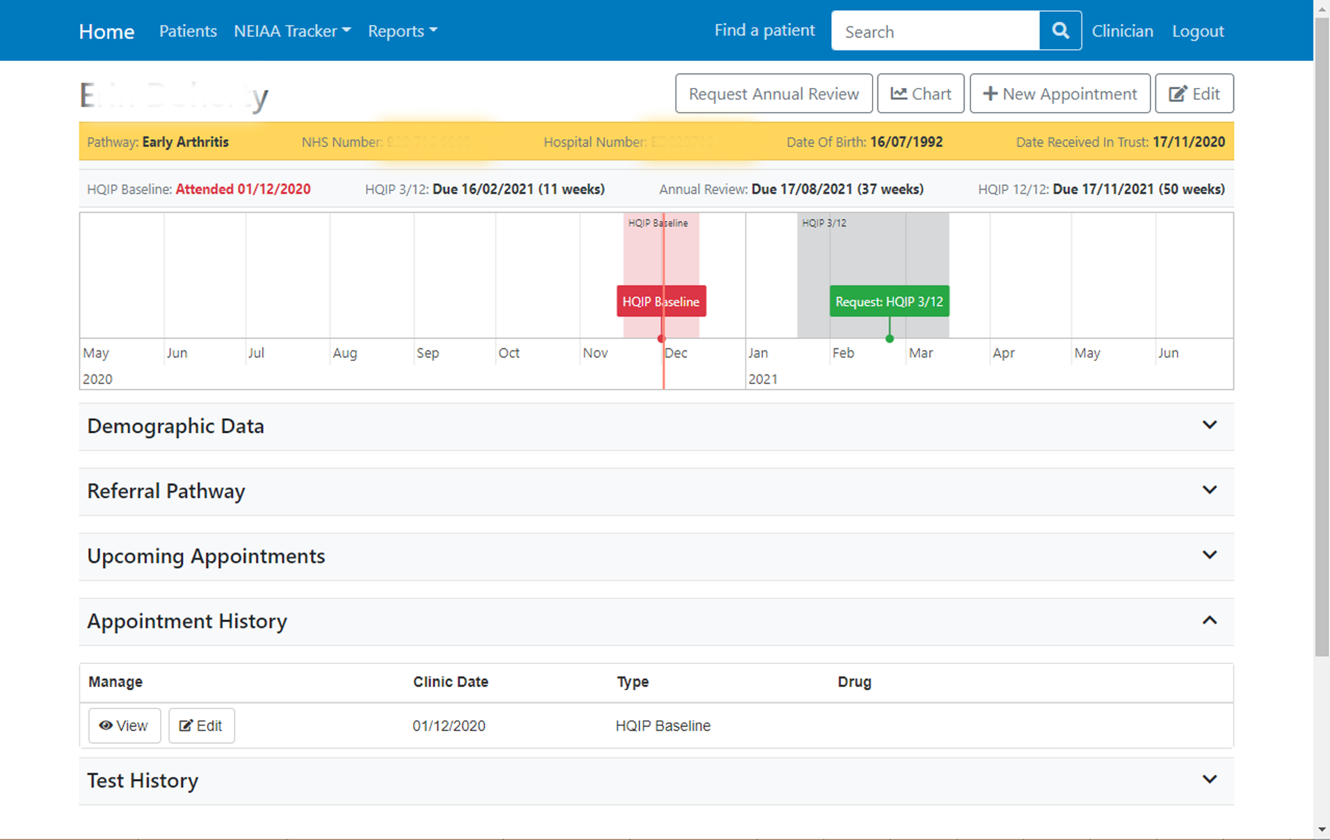This screenshot has height=840, width=1330.
Task: Focus the Search input field
Action: pyautogui.click(x=935, y=31)
